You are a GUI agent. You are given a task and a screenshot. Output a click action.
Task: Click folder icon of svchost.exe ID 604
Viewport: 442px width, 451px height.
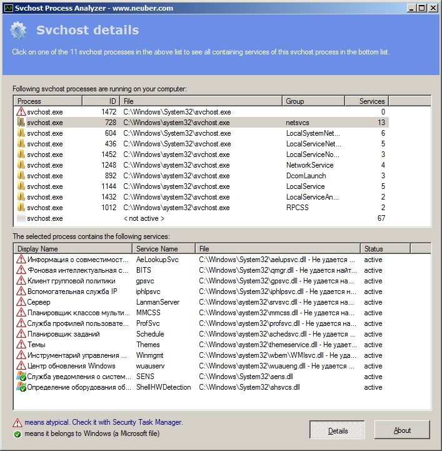[x=21, y=133]
